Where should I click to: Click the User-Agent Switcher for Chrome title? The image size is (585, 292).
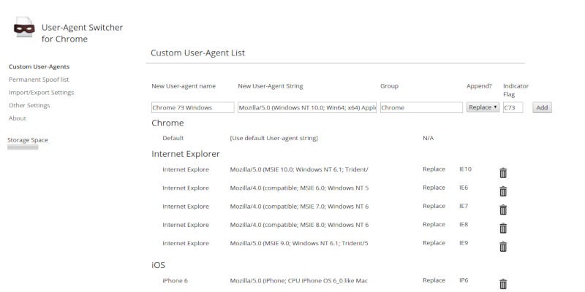(82, 33)
